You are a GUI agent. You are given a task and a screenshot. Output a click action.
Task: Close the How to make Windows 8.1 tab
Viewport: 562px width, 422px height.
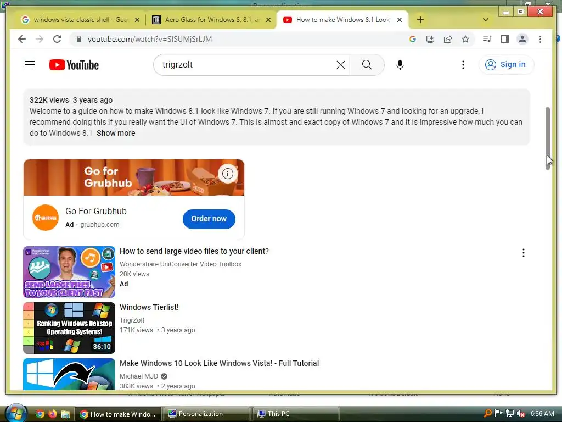point(400,20)
